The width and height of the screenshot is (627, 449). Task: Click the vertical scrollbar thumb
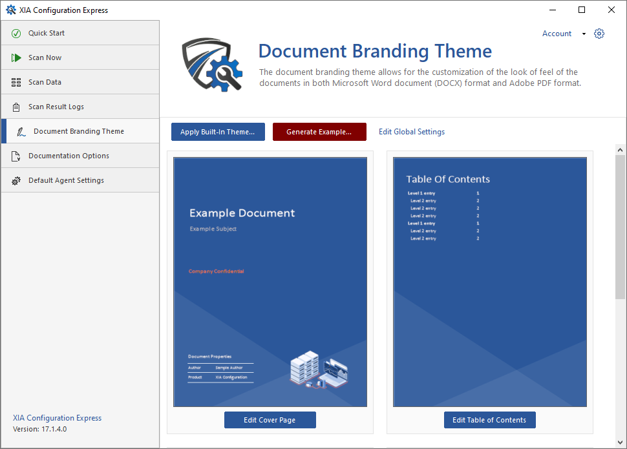click(x=620, y=227)
